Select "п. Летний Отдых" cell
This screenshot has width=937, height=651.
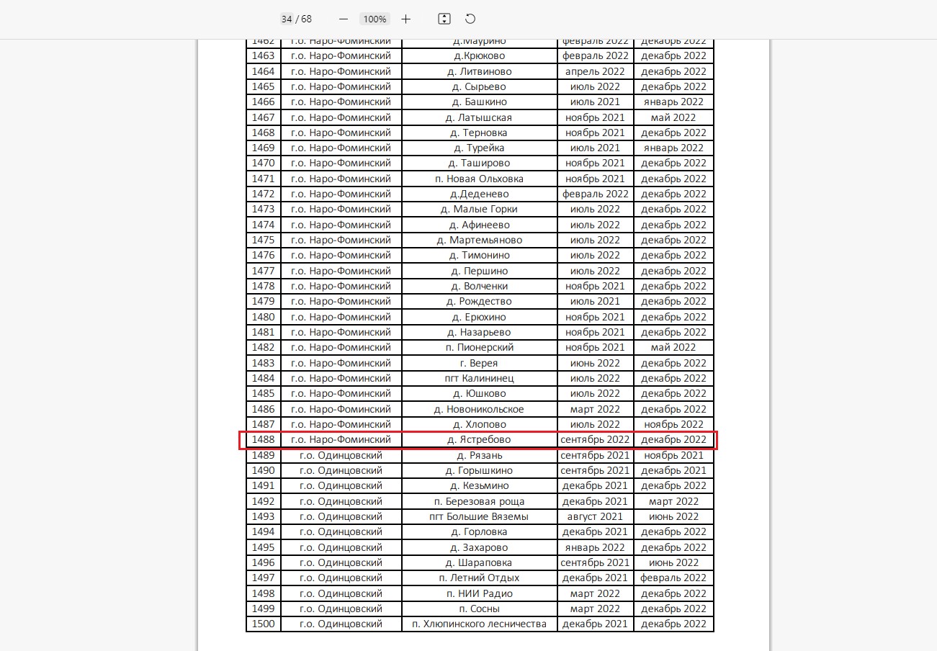(x=479, y=578)
